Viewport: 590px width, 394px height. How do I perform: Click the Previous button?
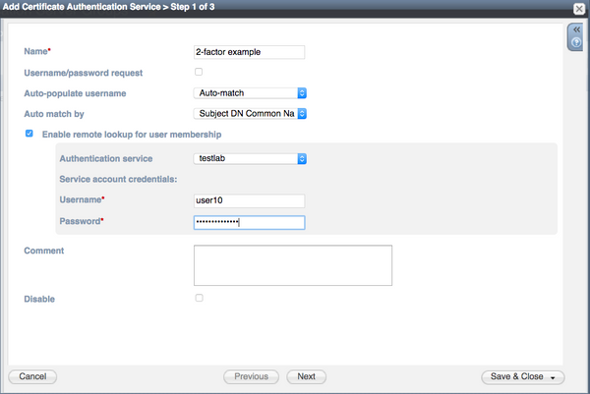tap(252, 376)
